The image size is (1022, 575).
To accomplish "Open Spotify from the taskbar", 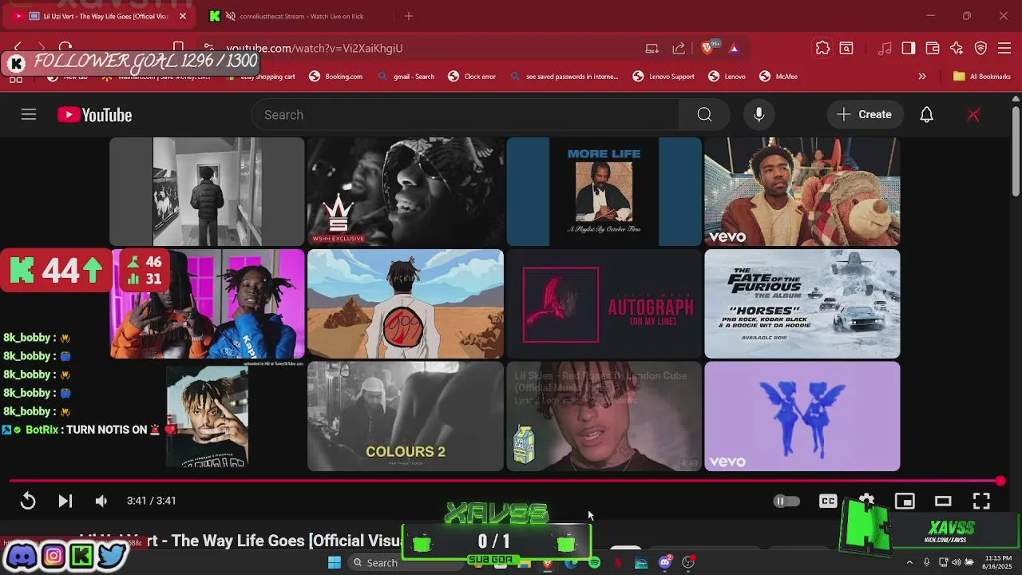I will (x=595, y=563).
